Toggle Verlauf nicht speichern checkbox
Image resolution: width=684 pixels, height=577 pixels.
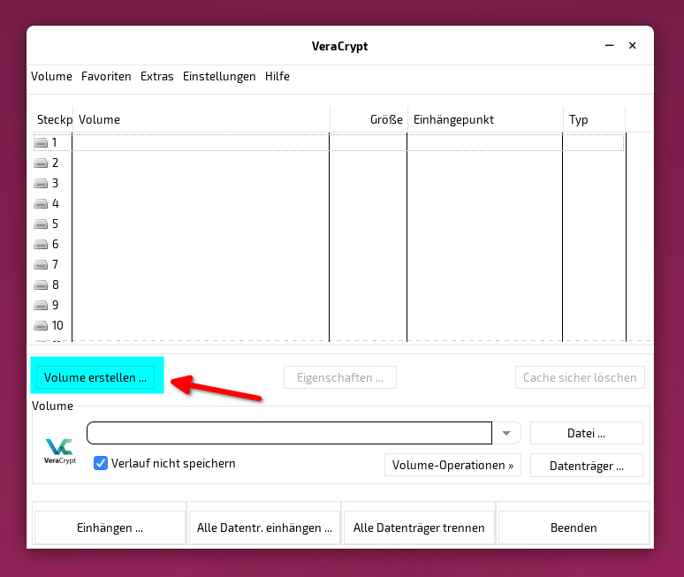(101, 463)
